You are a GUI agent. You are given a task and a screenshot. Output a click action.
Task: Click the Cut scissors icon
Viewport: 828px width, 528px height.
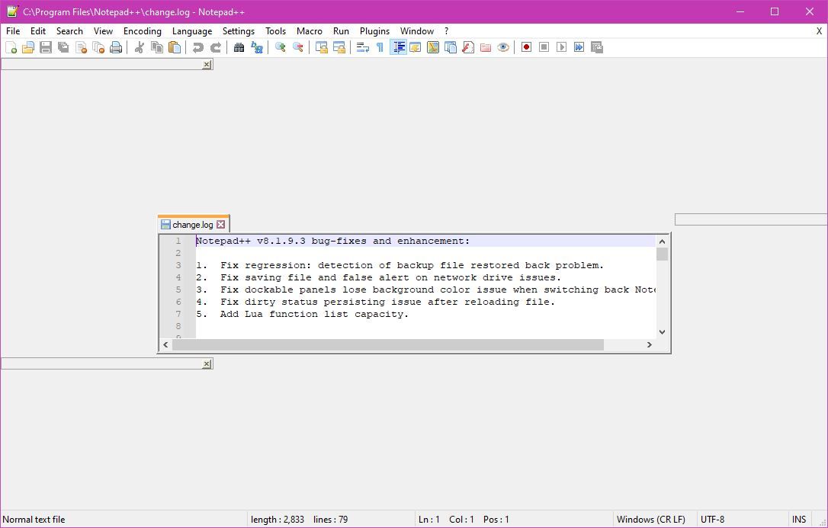click(140, 47)
